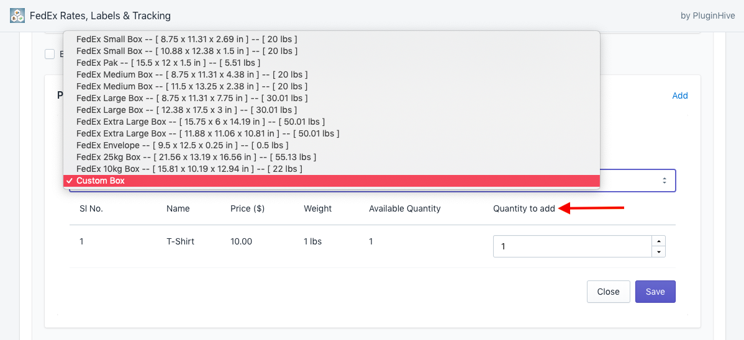Select FedEx Medium Box 11.5 x 13.25 x 2.38
The height and width of the screenshot is (340, 744).
coord(332,86)
